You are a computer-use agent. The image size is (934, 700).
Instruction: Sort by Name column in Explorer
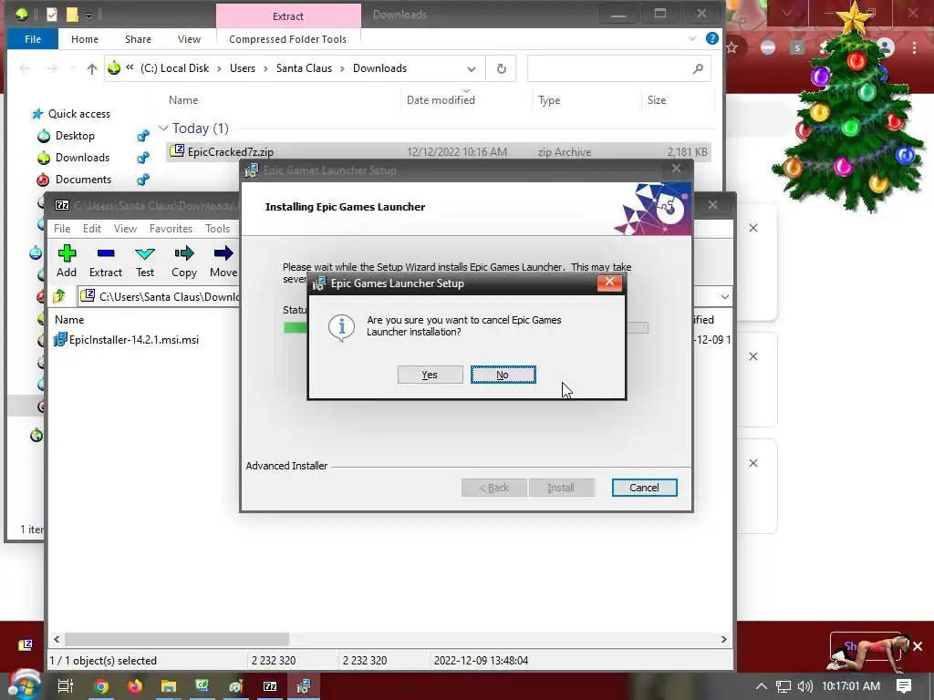coord(183,100)
